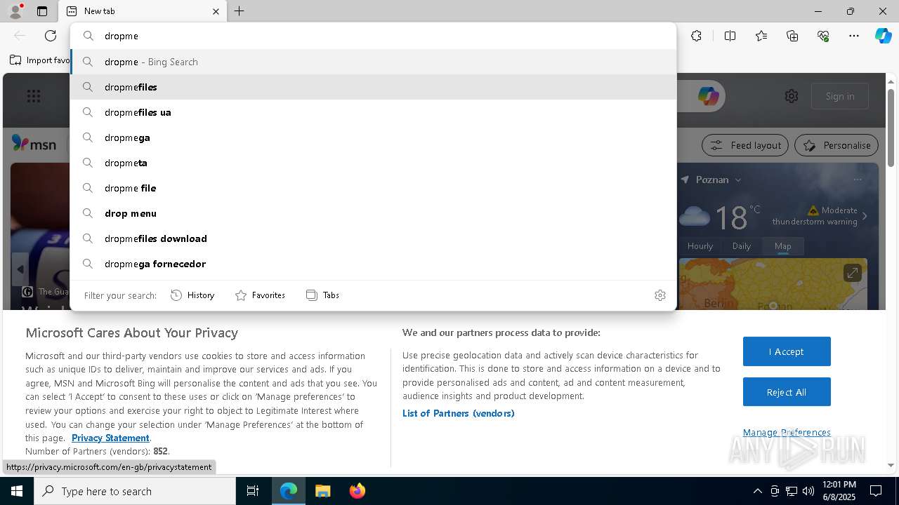Open the network tray icon

(x=792, y=491)
